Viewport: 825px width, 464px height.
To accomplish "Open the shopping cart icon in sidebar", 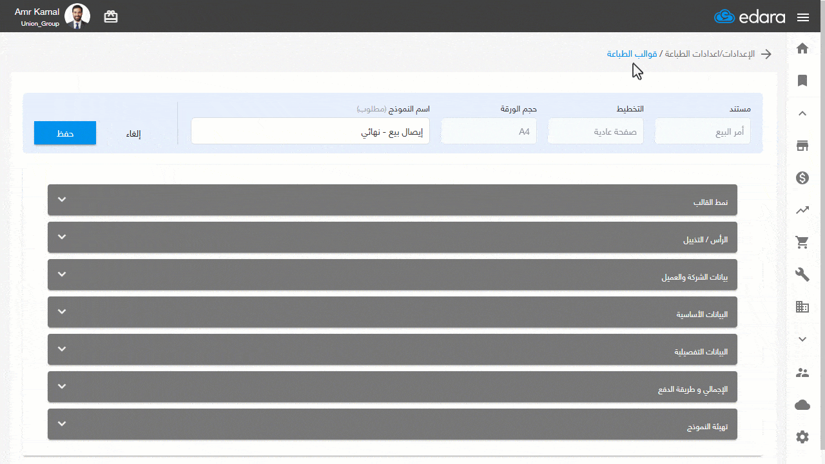I will pyautogui.click(x=802, y=242).
